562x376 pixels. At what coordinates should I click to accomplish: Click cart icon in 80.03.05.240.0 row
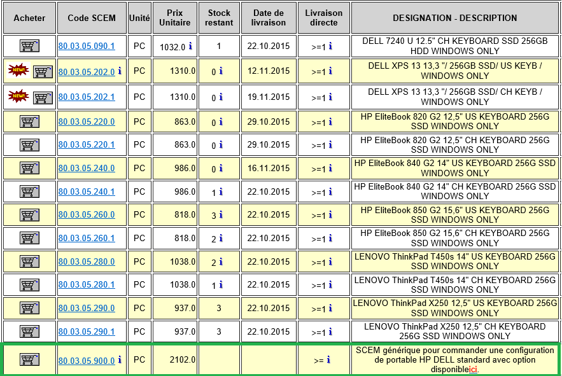[x=29, y=169]
